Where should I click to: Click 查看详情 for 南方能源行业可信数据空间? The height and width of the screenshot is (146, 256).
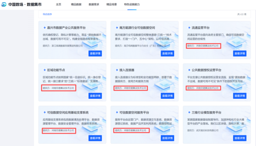click(167, 53)
